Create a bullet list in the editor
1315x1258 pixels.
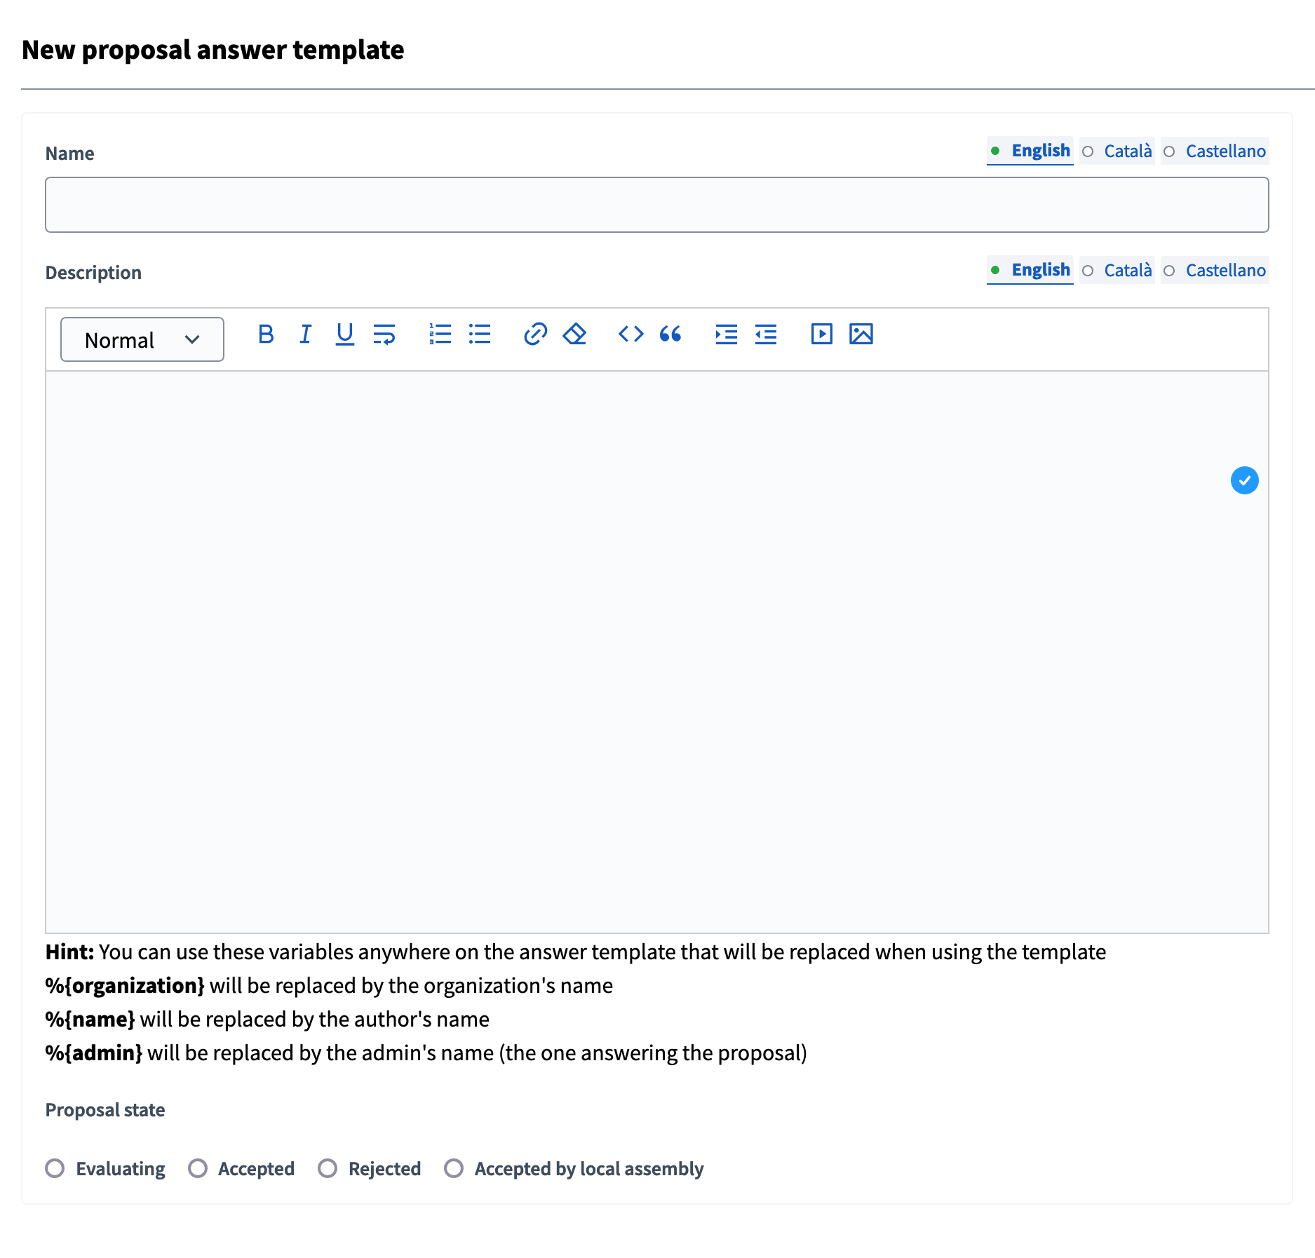point(480,334)
